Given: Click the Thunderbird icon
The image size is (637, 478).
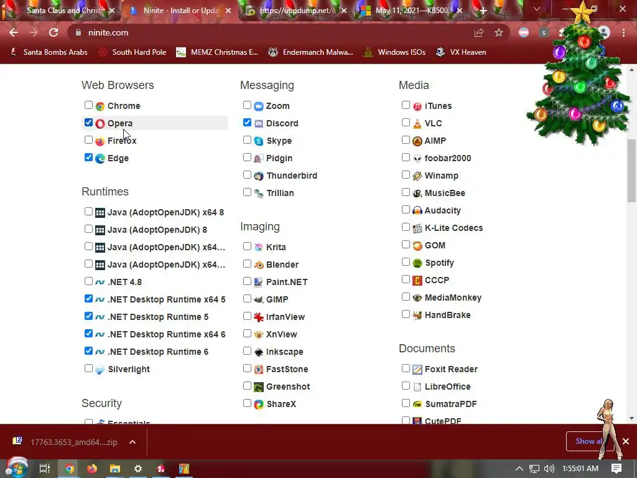Looking at the screenshot, I should click(259, 176).
